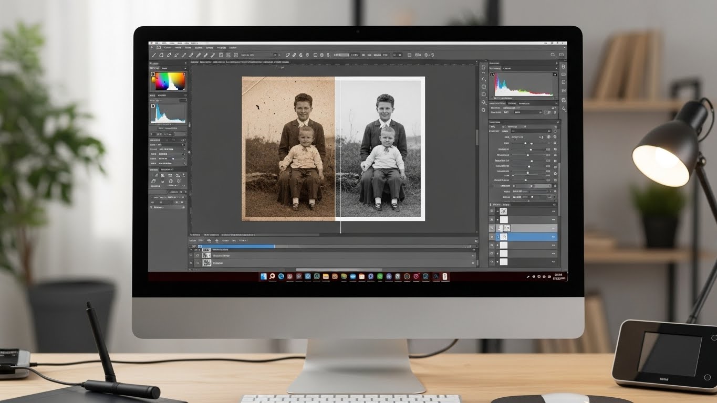Open the search icon at the toolbar's right end
717x403 pixels.
(x=552, y=54)
